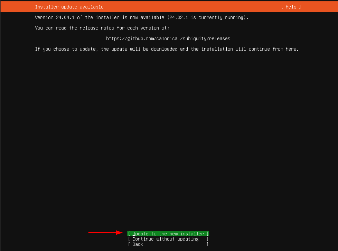Choose Continue without updating
Viewport: 338px width, 251px height.
(168, 239)
